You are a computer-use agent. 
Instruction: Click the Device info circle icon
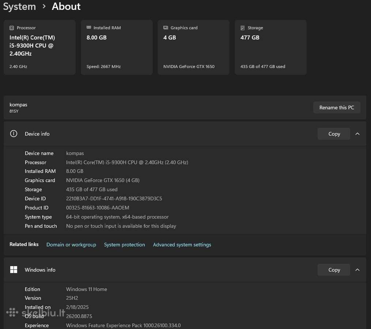14,134
